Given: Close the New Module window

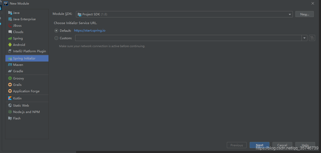Looking at the screenshot, I should point(313,3).
